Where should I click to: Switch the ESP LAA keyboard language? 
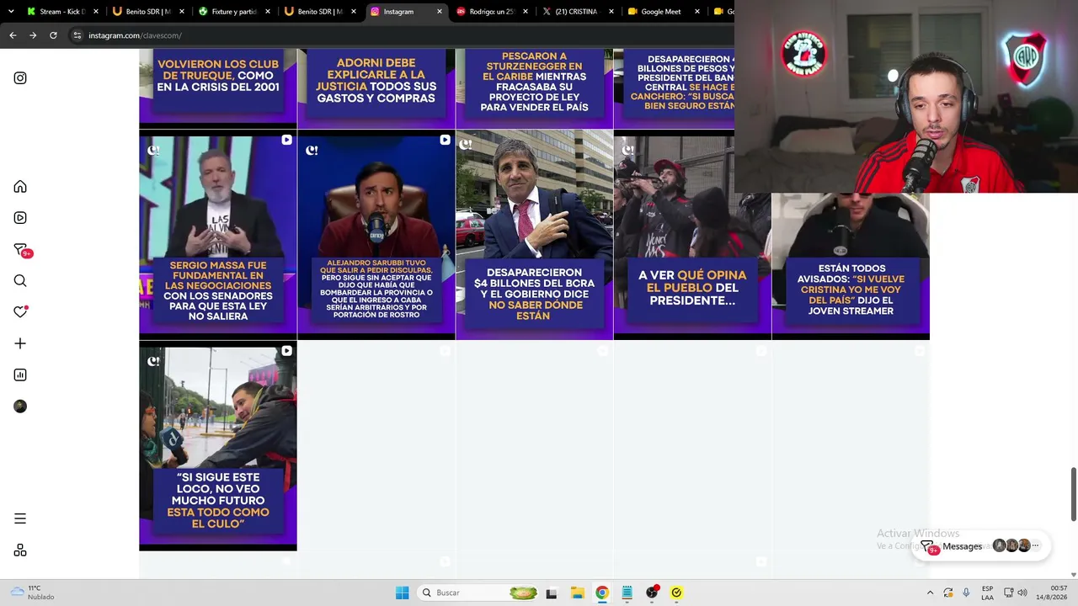coord(987,593)
